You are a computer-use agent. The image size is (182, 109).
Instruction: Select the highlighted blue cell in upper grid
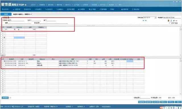pos(19,37)
